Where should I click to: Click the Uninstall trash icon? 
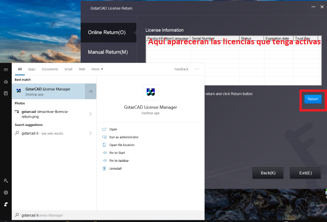(104, 168)
